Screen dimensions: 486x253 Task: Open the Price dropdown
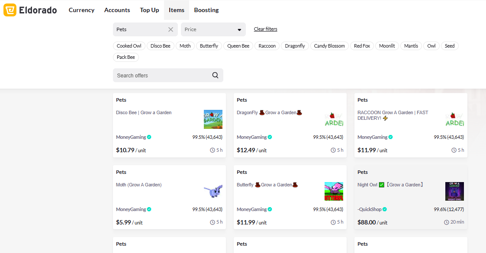pyautogui.click(x=213, y=29)
